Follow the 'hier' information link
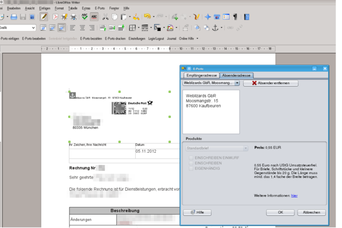The height and width of the screenshot is (228, 342). (294, 195)
